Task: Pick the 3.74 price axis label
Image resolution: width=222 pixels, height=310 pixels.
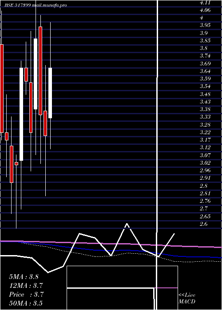Action: click(x=205, y=56)
